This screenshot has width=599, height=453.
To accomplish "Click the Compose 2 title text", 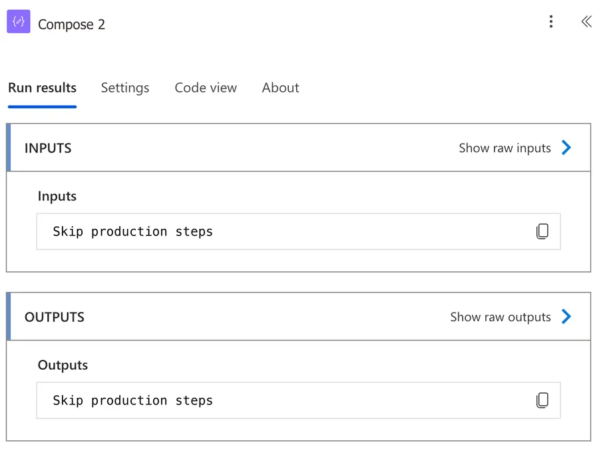I will pos(71,25).
